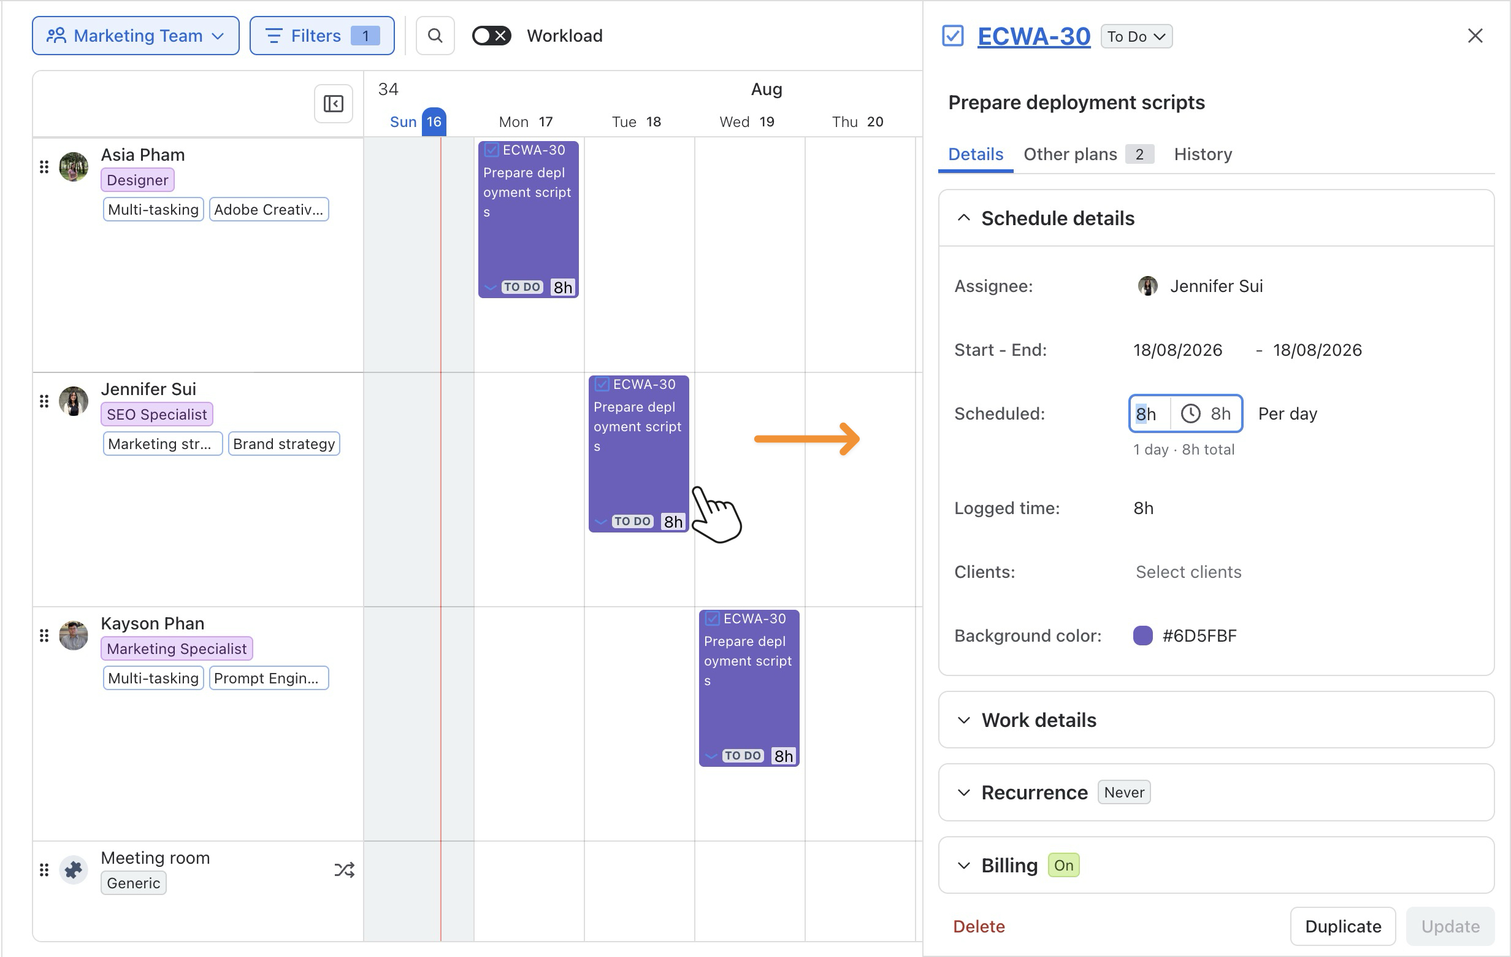This screenshot has height=957, width=1511.
Task: Click the Duplicate button
Action: point(1343,926)
